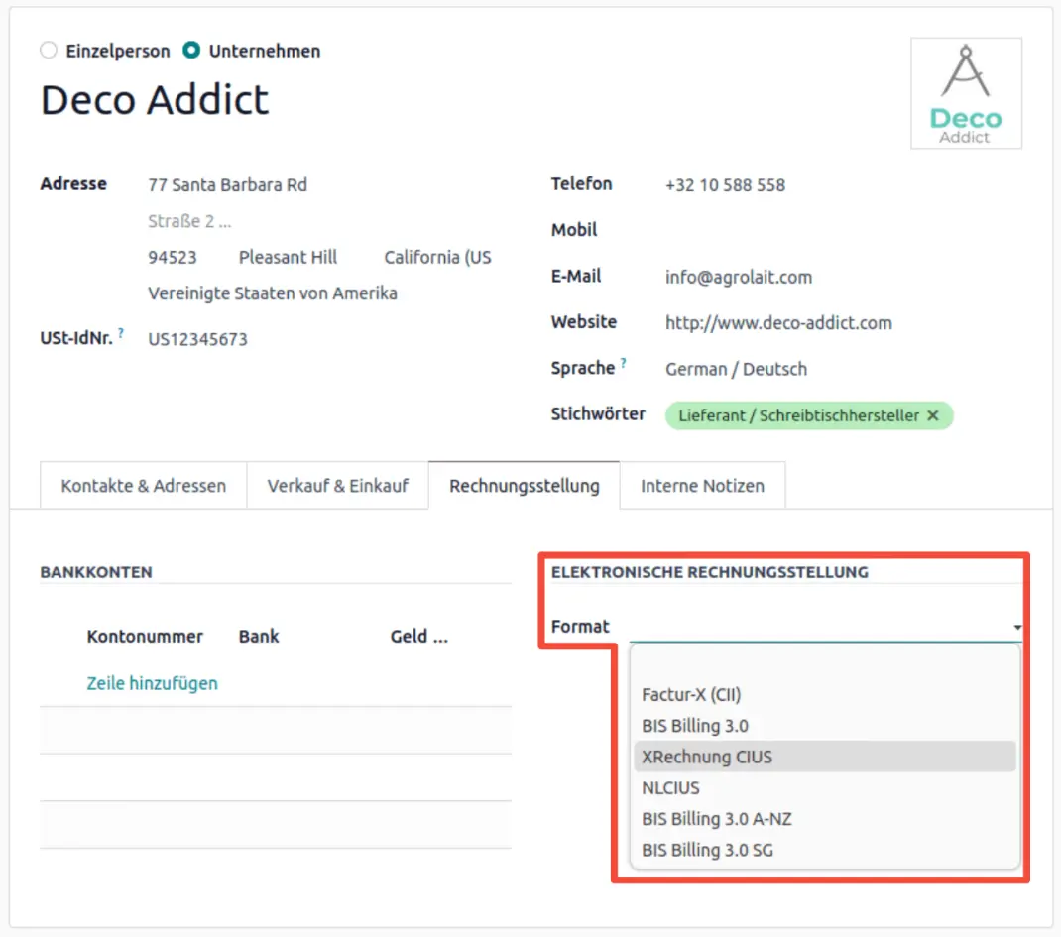Edit the Telefon number field
1061x937 pixels.
coord(725,185)
